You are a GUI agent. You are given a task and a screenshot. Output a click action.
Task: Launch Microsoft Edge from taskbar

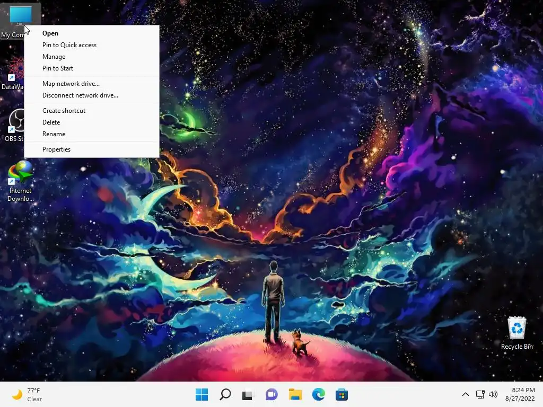point(318,394)
